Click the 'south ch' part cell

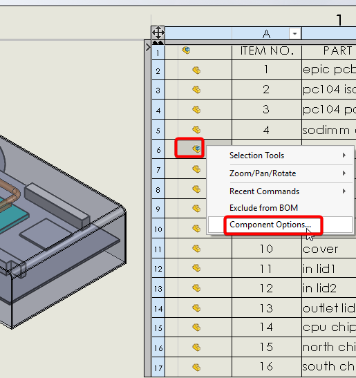329,367
